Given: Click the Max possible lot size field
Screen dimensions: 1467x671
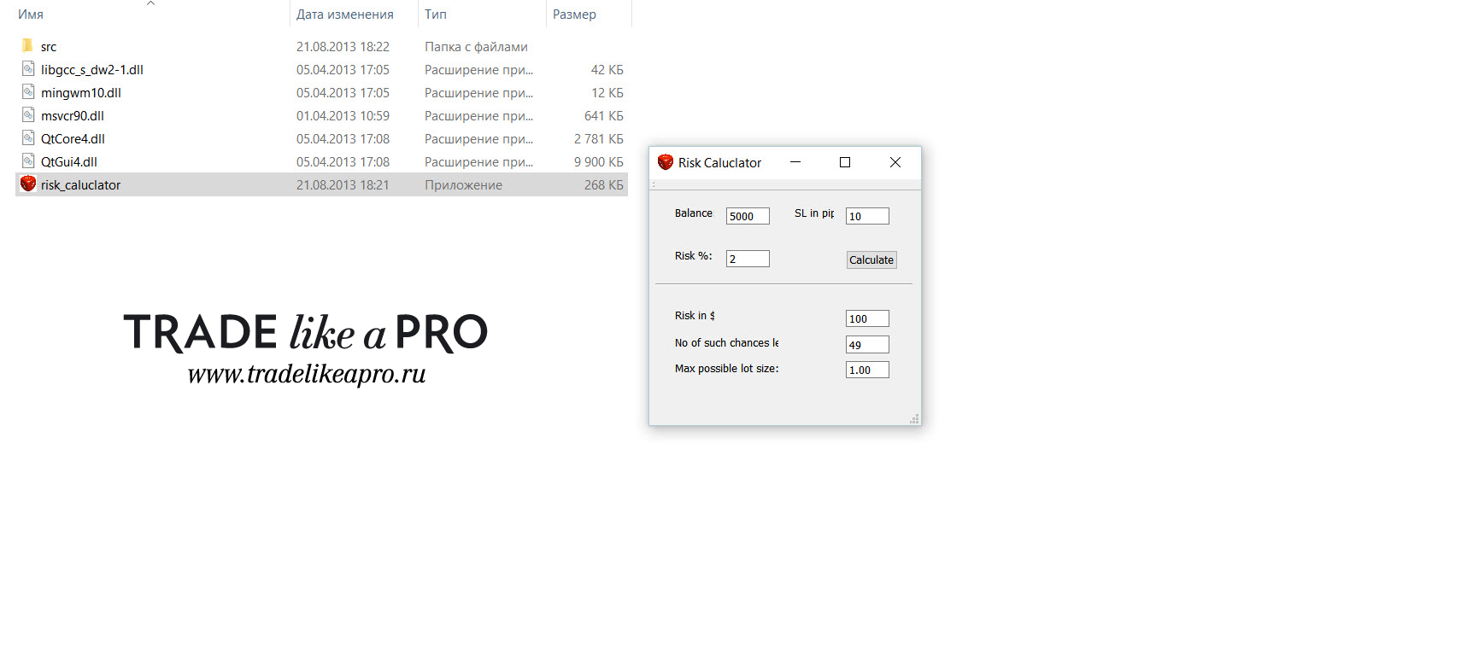Looking at the screenshot, I should pos(867,370).
